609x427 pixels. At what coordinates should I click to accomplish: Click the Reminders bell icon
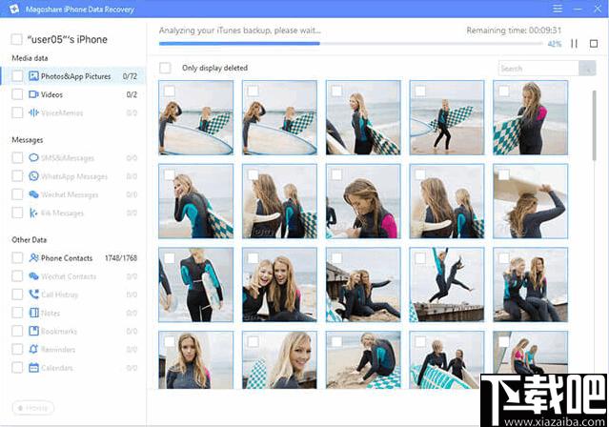(33, 349)
